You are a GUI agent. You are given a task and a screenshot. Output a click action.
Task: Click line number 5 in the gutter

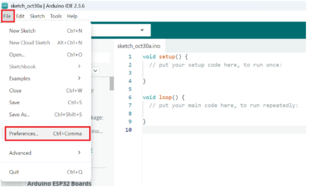(130, 89)
